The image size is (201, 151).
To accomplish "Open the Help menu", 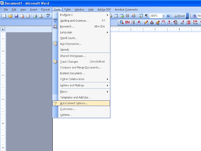I will point(91,10).
